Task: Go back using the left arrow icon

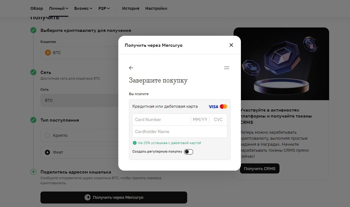Action: 131,68
